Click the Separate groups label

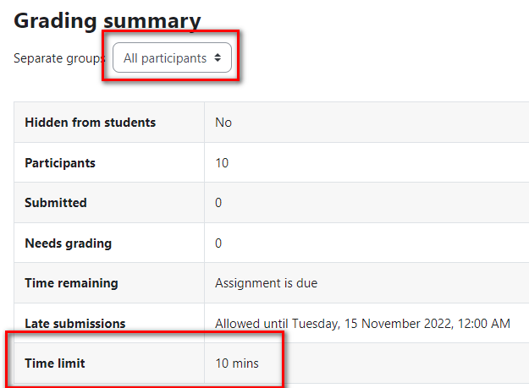[59, 58]
